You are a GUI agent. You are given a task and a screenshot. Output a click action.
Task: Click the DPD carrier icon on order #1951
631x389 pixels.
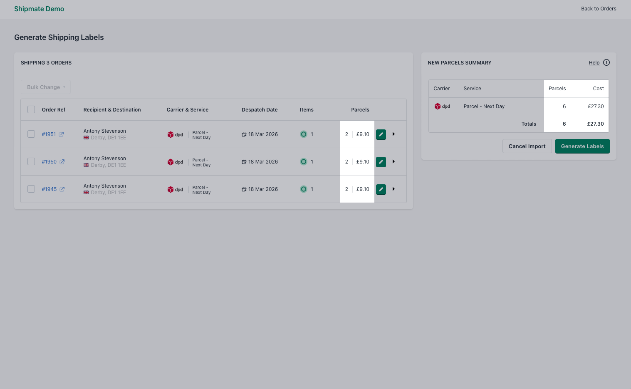click(x=171, y=134)
